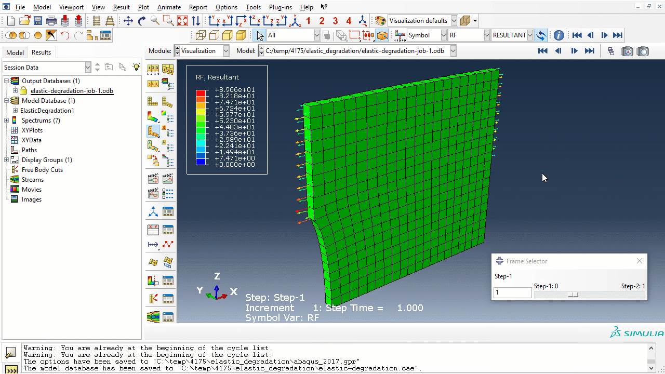Toggle filled render style
This screenshot has width=665, height=374.
coord(228,35)
